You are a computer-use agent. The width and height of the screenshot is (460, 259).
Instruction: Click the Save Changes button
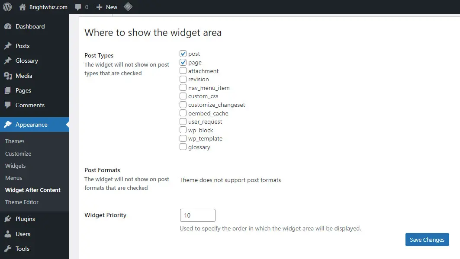(x=427, y=240)
